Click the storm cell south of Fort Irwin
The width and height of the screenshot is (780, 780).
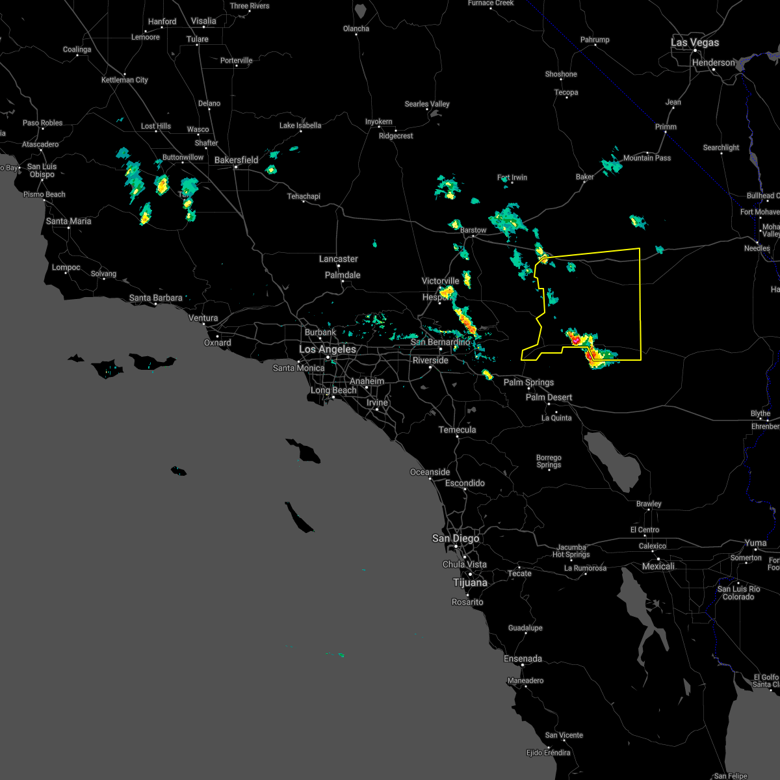tap(507, 218)
